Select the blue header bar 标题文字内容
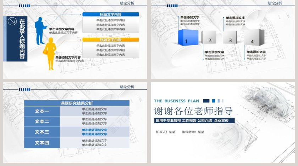The height and width of the screenshot is (166, 298). [111, 14]
